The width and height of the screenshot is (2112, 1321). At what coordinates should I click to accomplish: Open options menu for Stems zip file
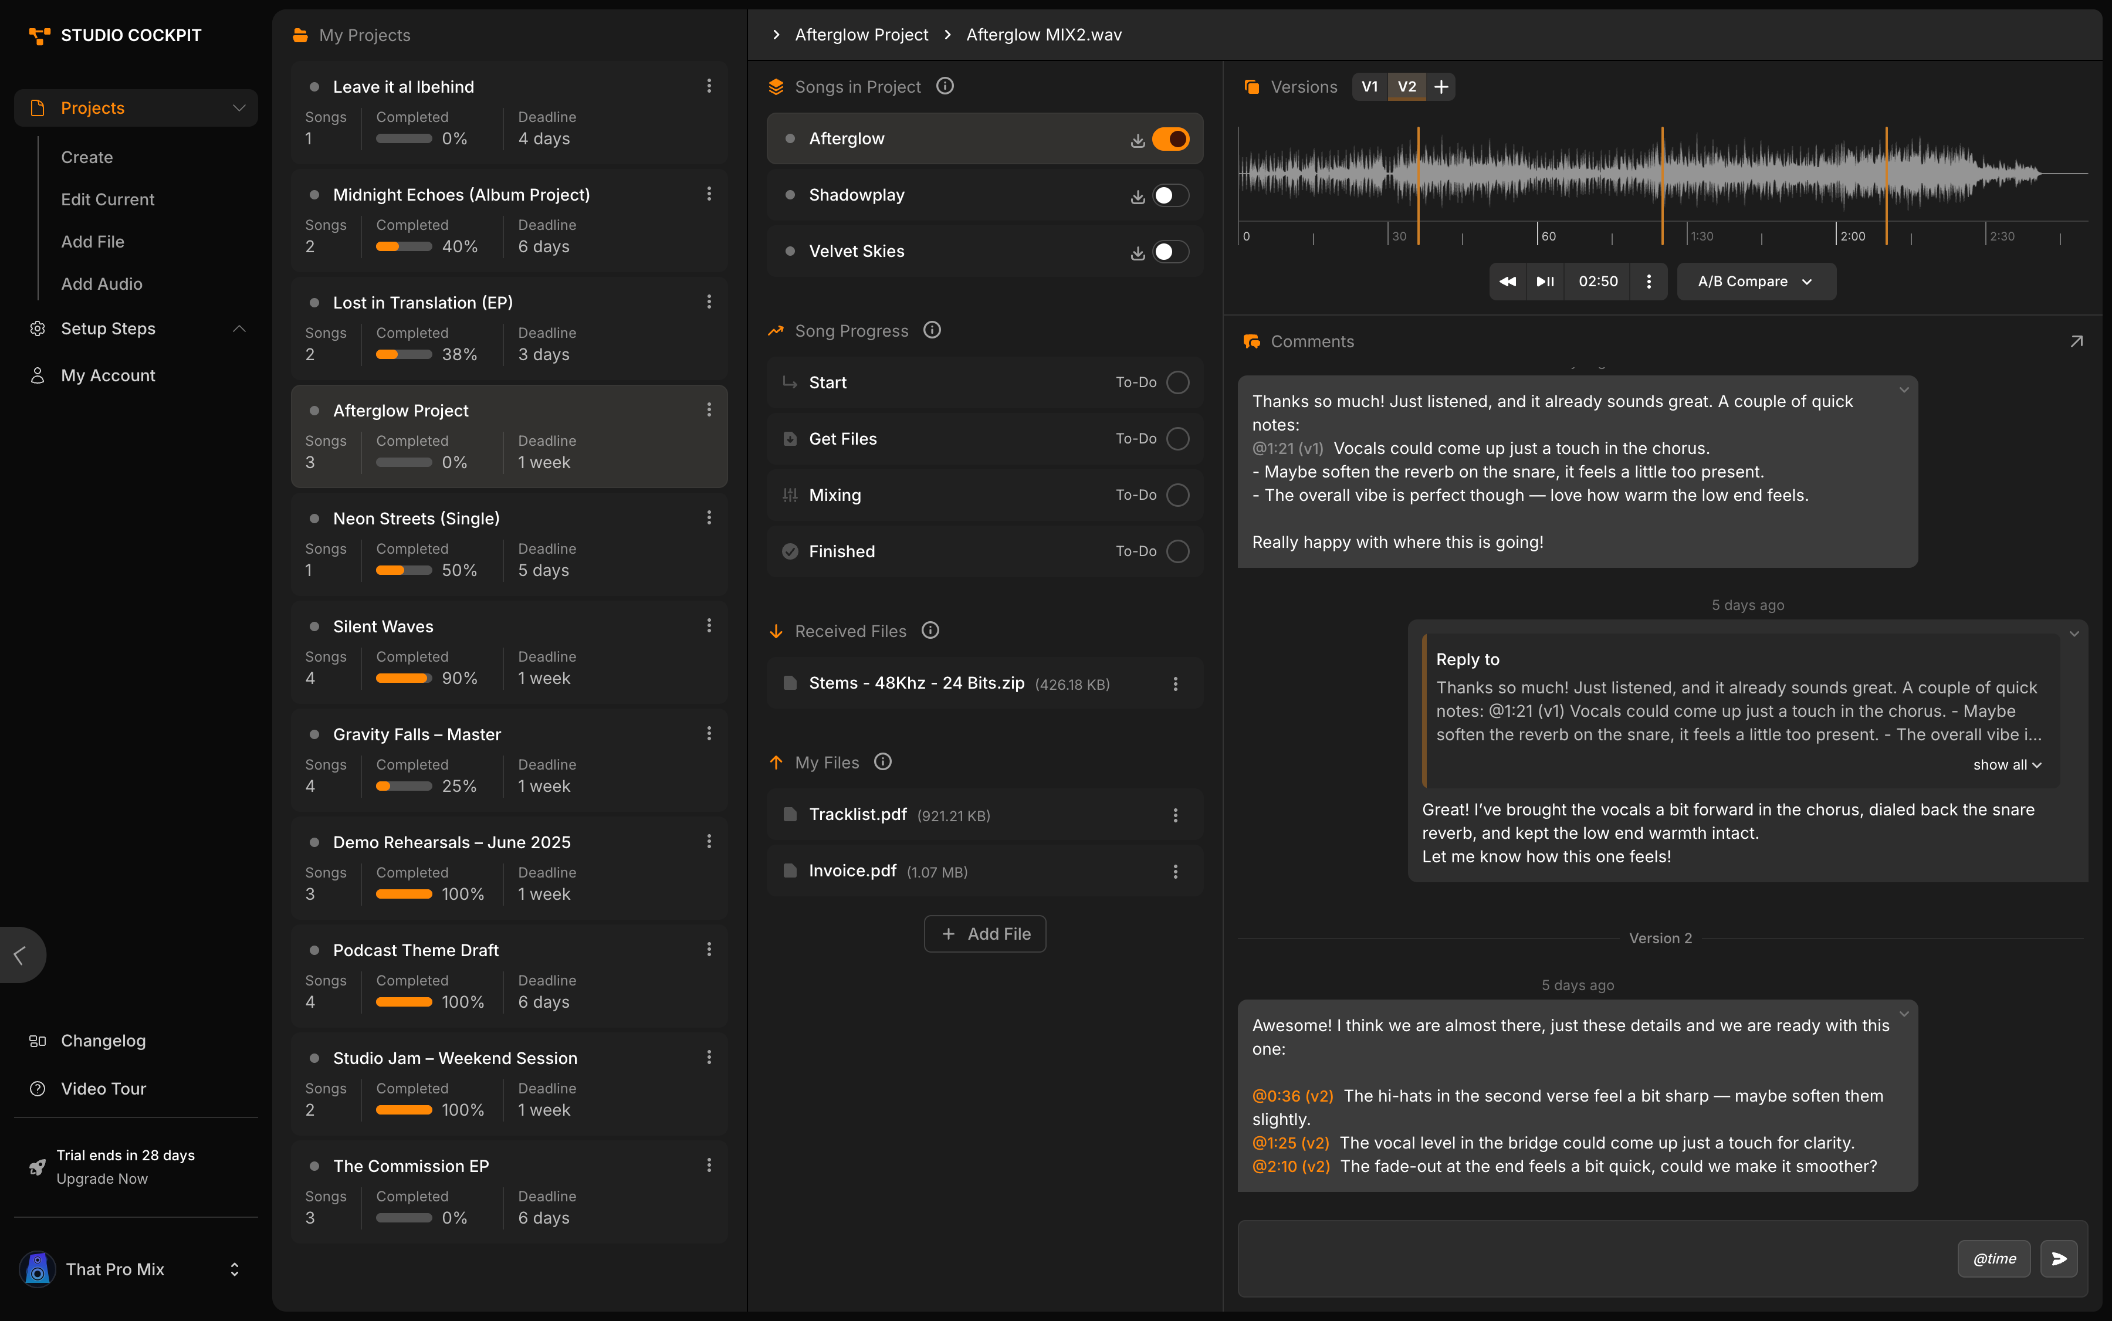click(1175, 683)
